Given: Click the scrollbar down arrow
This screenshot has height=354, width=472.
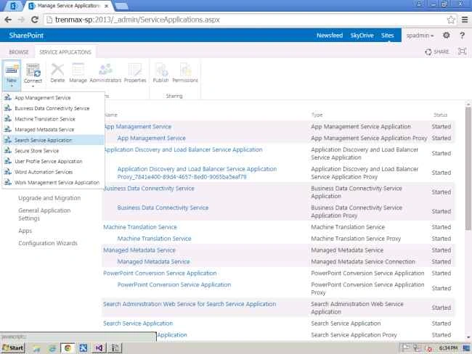Looking at the screenshot, I should point(468,337).
